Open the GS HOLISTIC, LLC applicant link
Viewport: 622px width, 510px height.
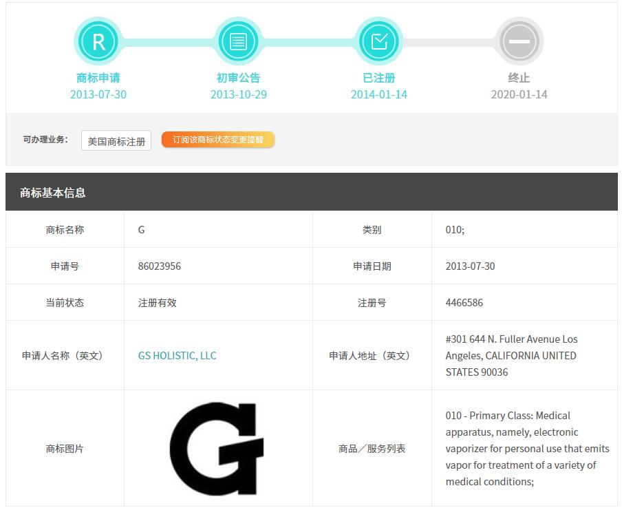(x=177, y=356)
